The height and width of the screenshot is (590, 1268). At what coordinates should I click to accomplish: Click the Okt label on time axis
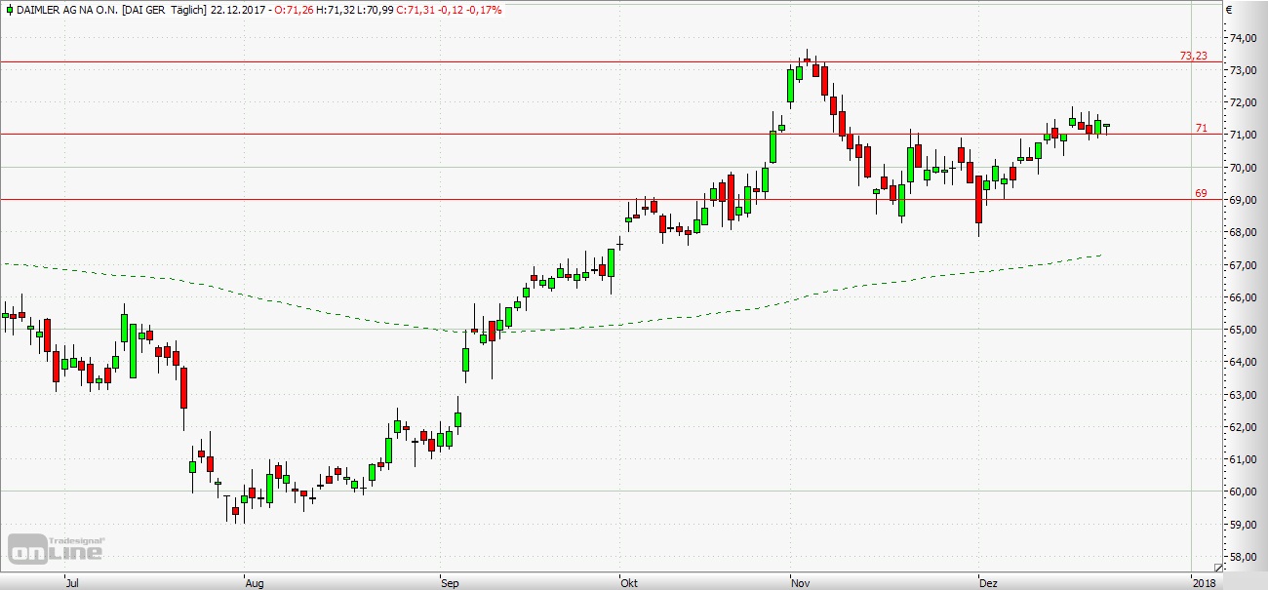point(629,583)
